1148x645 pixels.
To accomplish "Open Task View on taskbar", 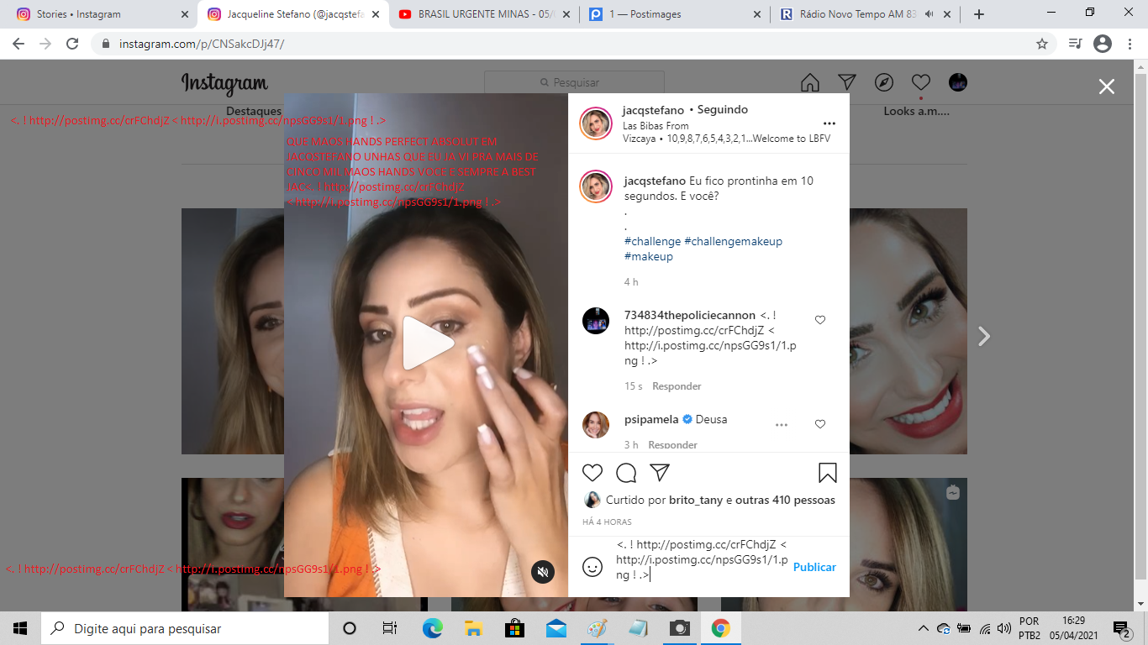I will 390,628.
